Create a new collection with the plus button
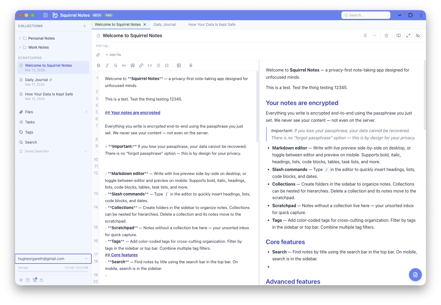 click(84, 26)
